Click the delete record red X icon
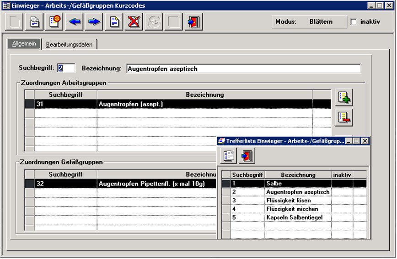Screen dimensions: 397x259 (134, 22)
